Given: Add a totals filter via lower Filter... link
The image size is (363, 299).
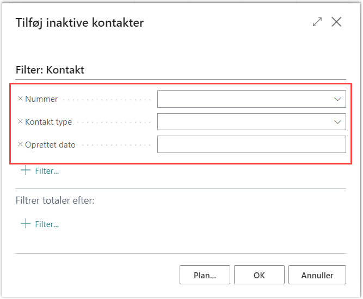Looking at the screenshot, I should [x=47, y=224].
